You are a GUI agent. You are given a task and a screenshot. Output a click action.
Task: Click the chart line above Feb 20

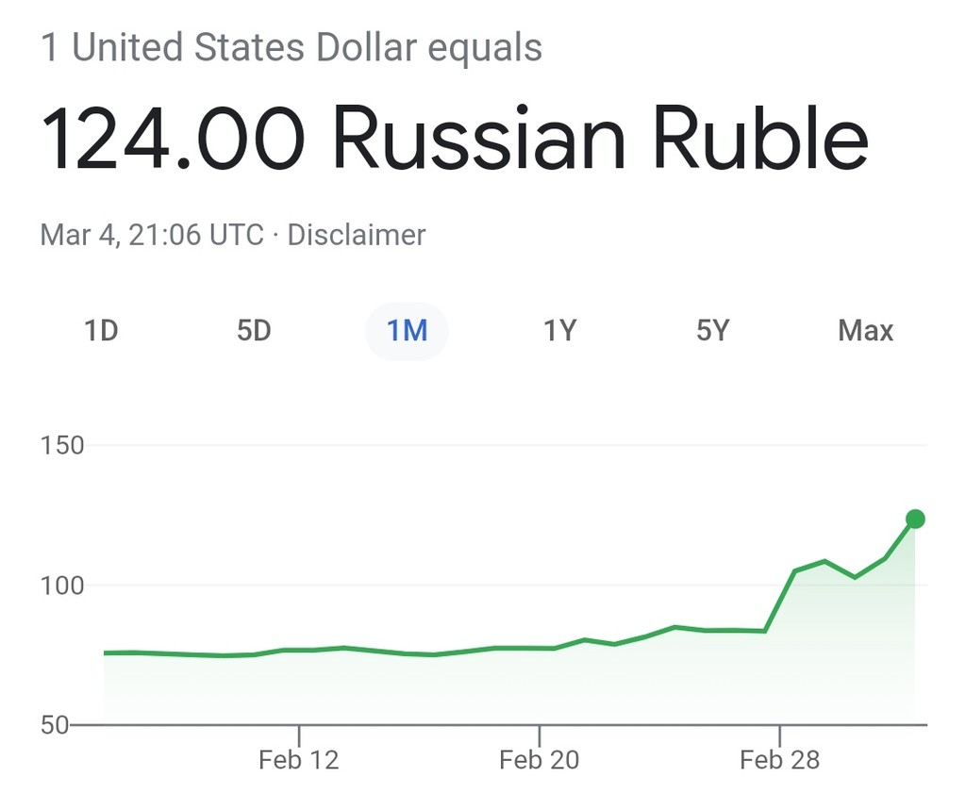pyautogui.click(x=539, y=648)
